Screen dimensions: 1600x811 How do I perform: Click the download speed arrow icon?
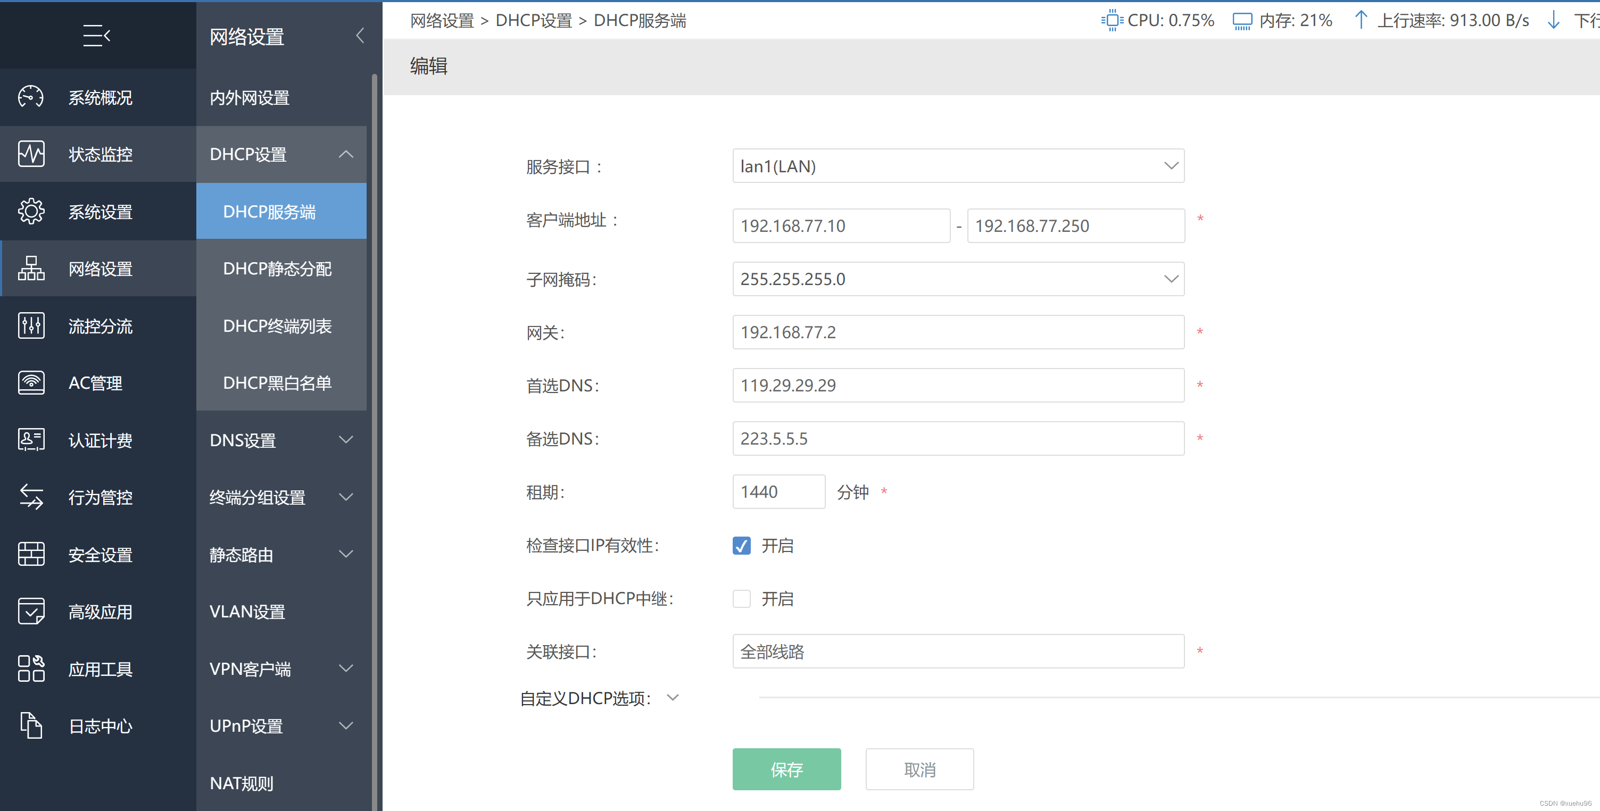point(1553,20)
